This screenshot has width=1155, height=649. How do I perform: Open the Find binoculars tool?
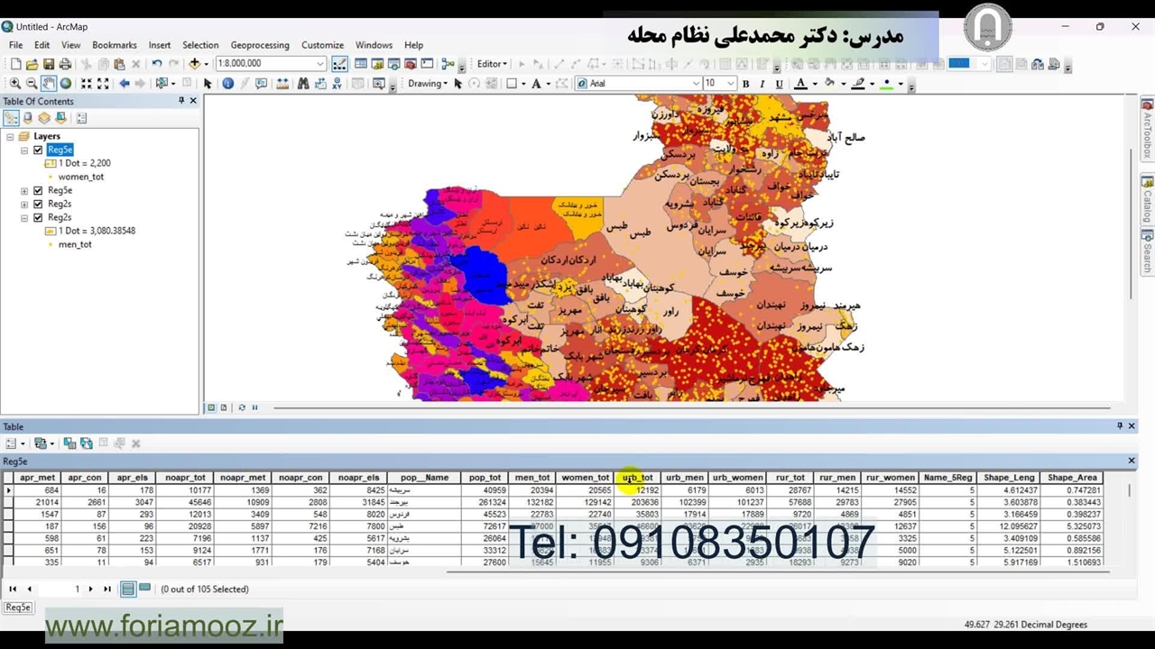[303, 84]
